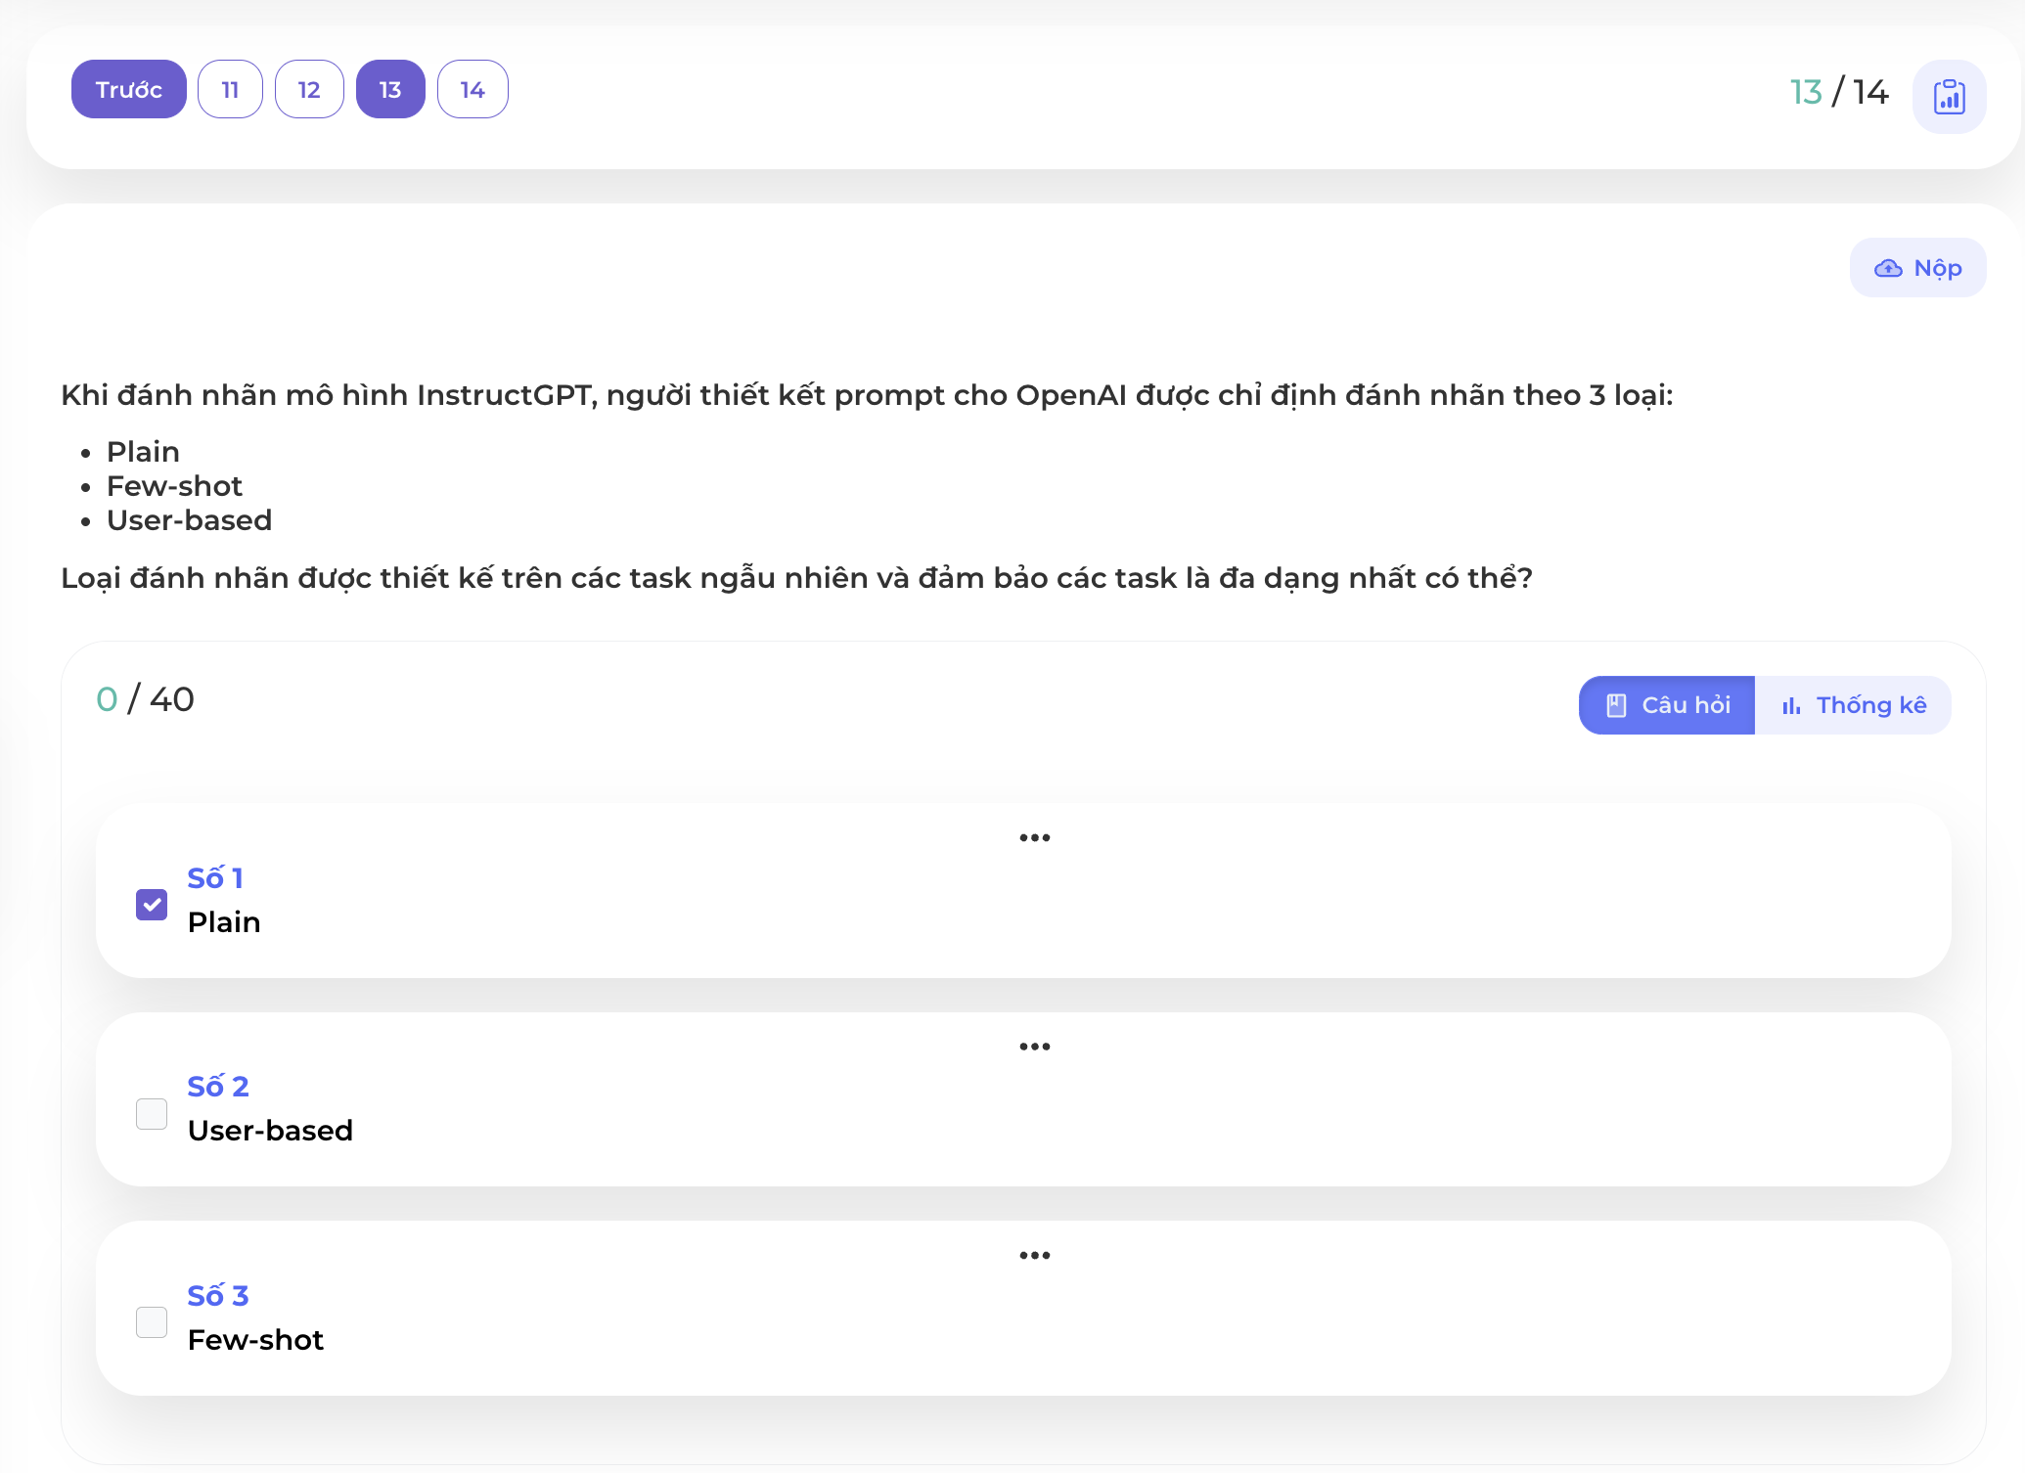The height and width of the screenshot is (1473, 2025).
Task: Click the Số 2 answer label
Action: coord(218,1086)
